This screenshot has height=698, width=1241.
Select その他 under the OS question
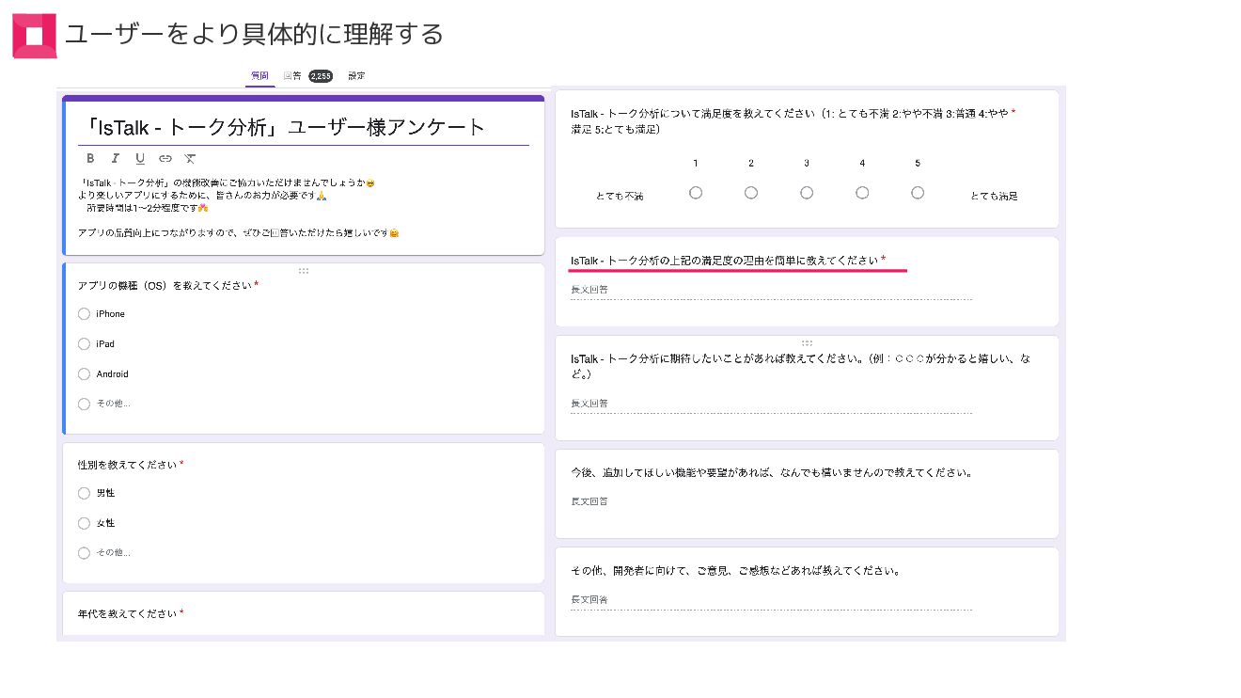point(85,405)
